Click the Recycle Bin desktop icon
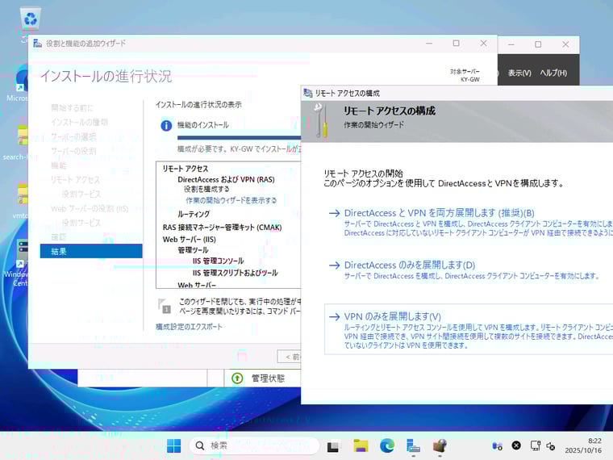 coord(31,20)
